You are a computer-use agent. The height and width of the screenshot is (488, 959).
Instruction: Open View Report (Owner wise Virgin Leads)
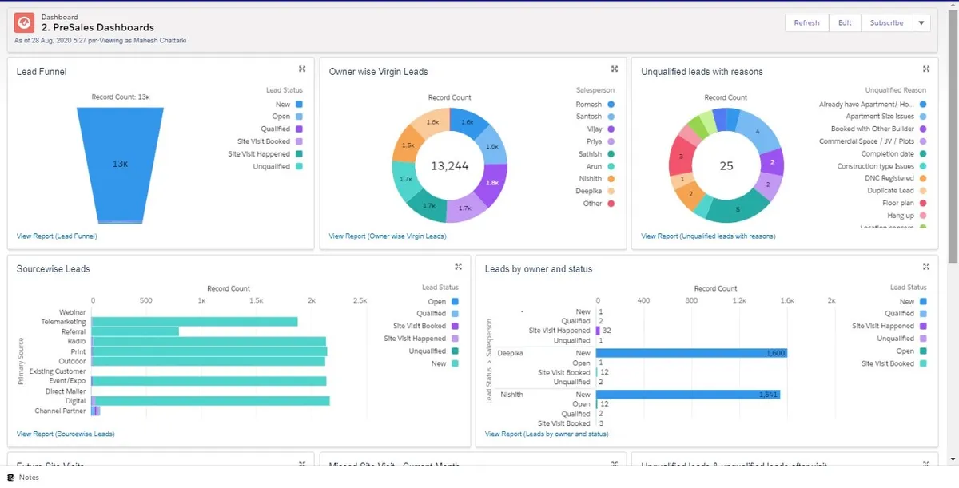[388, 236]
